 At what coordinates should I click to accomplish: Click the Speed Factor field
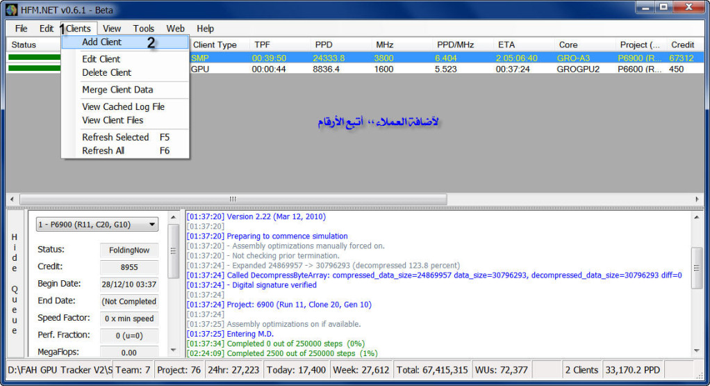point(129,319)
